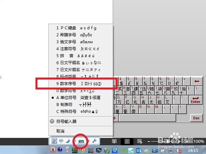Click the soft keyboard space bar
The width and height of the screenshot is (206, 154).
(147, 118)
